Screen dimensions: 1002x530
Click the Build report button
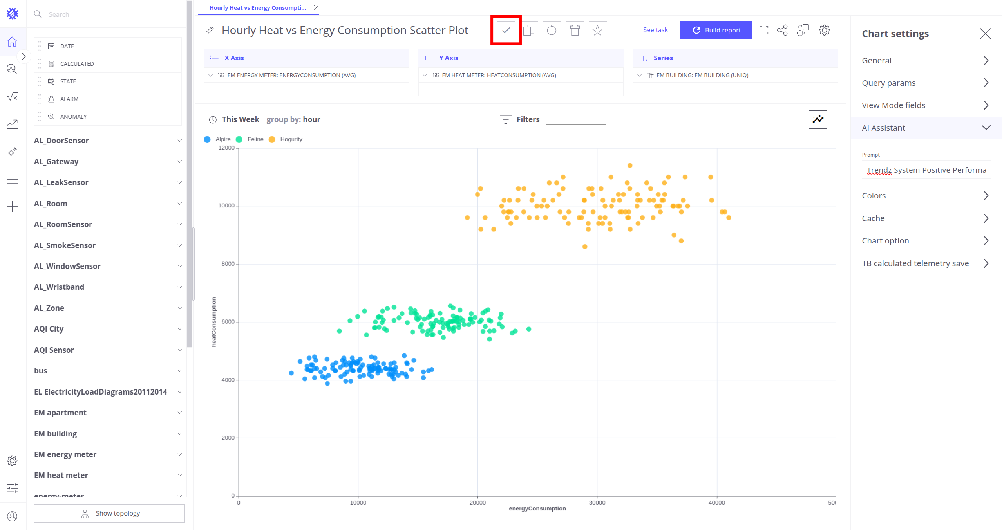716,30
